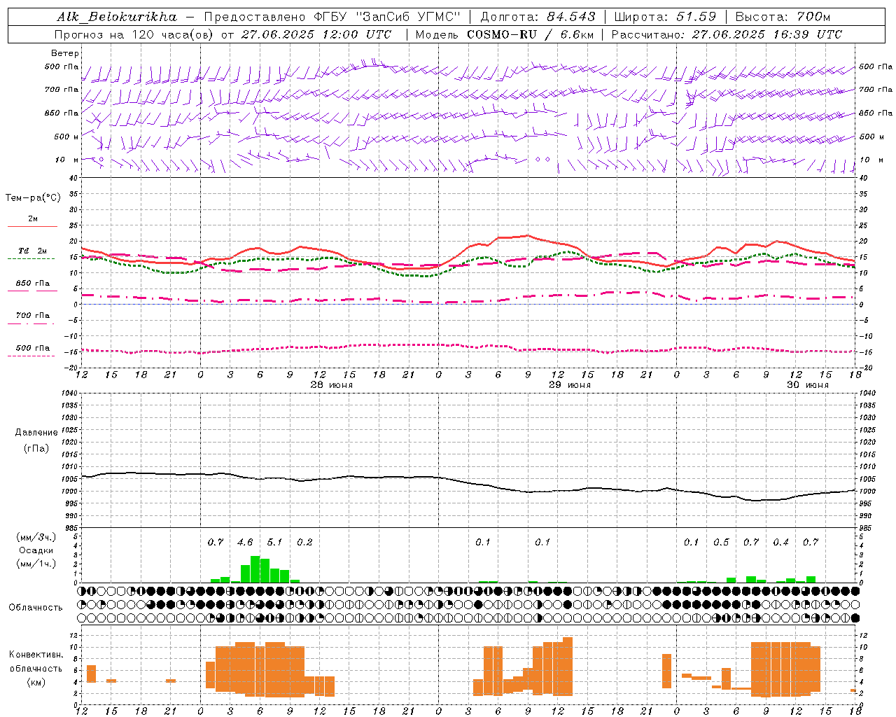Screen dimensions: 896x717
Task: Click the 'Ветер' wind panel label
Action: pos(65,53)
